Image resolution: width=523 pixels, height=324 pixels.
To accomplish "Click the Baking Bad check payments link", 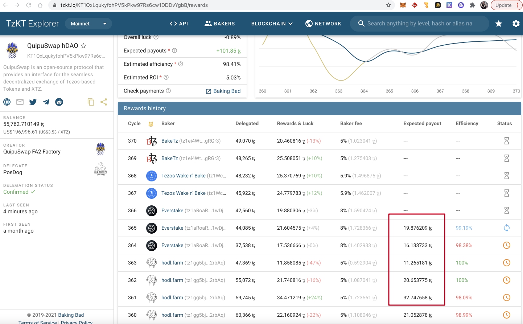I will click(223, 91).
